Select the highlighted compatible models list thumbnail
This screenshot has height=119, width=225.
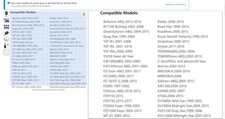pyautogui.click(x=6, y=52)
